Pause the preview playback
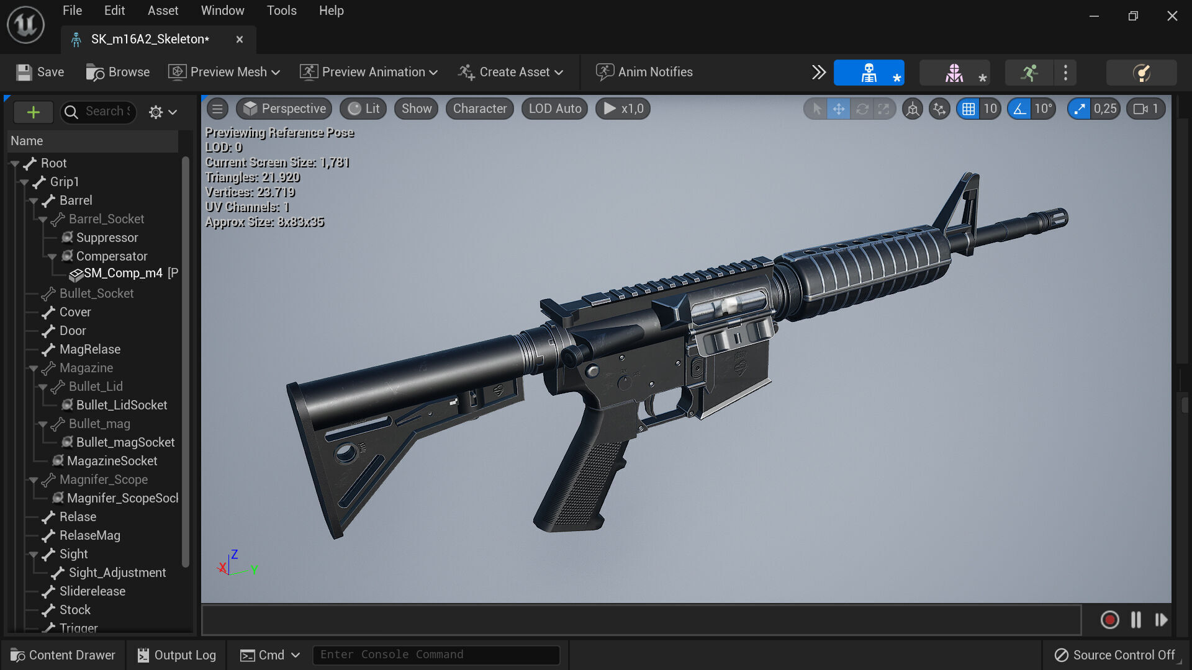1192x670 pixels. pyautogui.click(x=1136, y=620)
